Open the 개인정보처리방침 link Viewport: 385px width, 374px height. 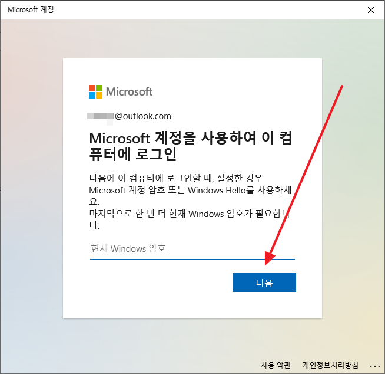click(330, 365)
